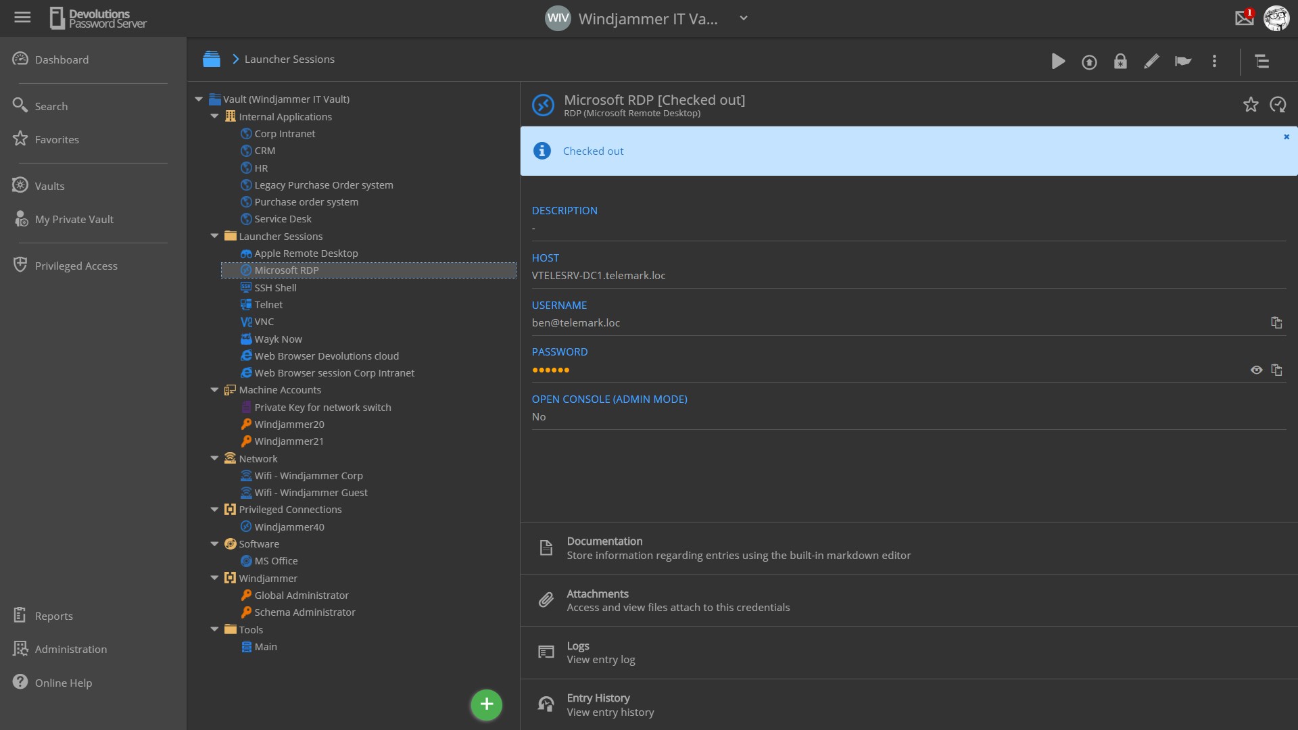This screenshot has height=730, width=1298.
Task: Click the overflow more options menu
Action: pos(1214,61)
